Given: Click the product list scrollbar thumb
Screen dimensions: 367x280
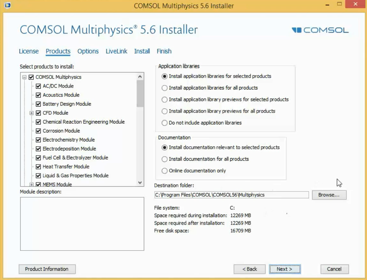Looking at the screenshot, I should coord(140,94).
